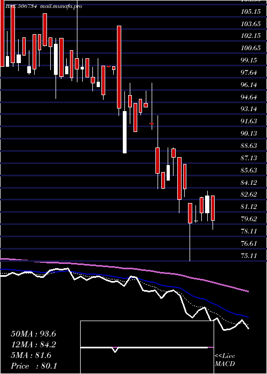Click the 91.63 price axis label
The height and width of the screenshot is (374, 267).
[249, 121]
